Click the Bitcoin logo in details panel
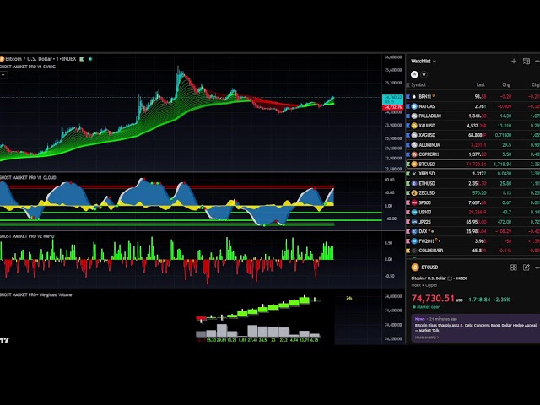 415,267
